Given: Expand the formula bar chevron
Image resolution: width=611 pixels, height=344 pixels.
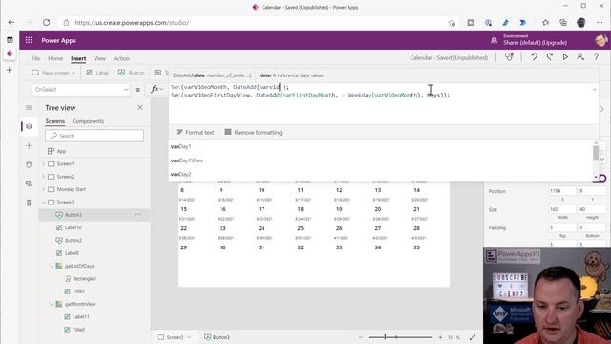Looking at the screenshot, I should (x=594, y=90).
